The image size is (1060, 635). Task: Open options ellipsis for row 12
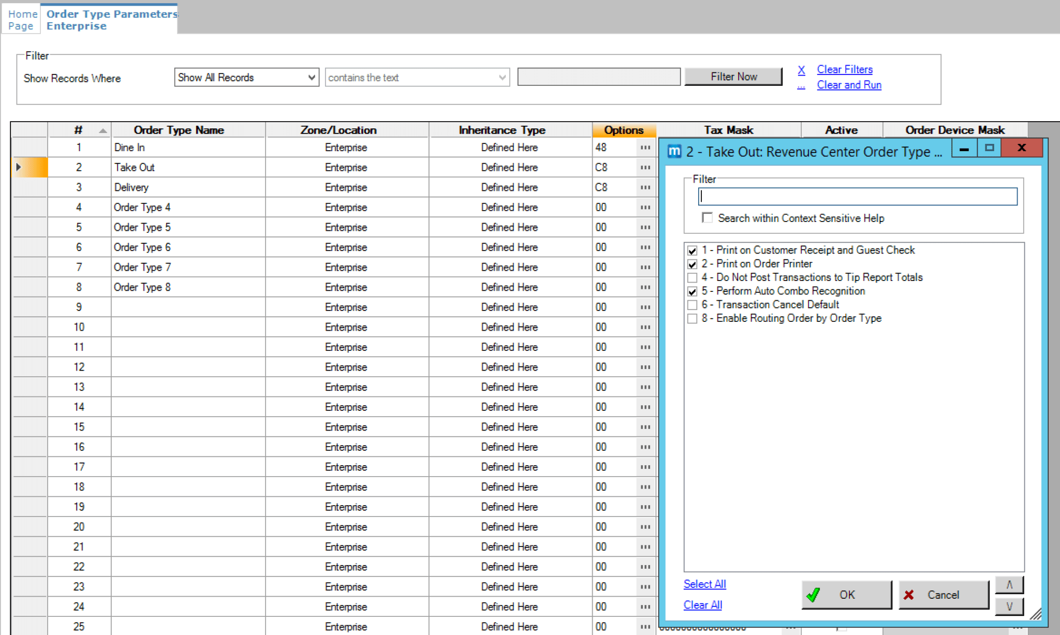pyautogui.click(x=645, y=367)
